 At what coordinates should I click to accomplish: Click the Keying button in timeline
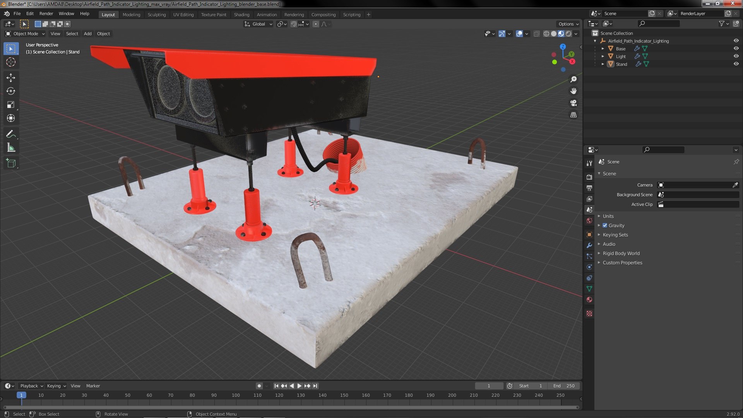click(56, 386)
